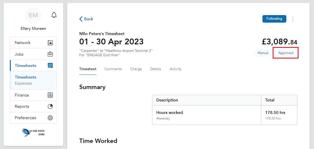Click Milo Peters's Timesheet title

(x=102, y=34)
